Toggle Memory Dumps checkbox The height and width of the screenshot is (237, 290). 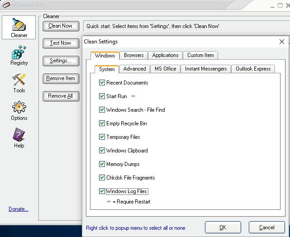(102, 164)
